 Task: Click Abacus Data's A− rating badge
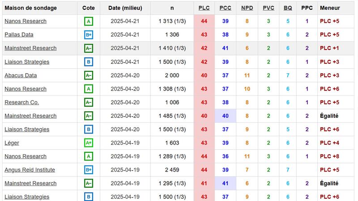point(89,75)
